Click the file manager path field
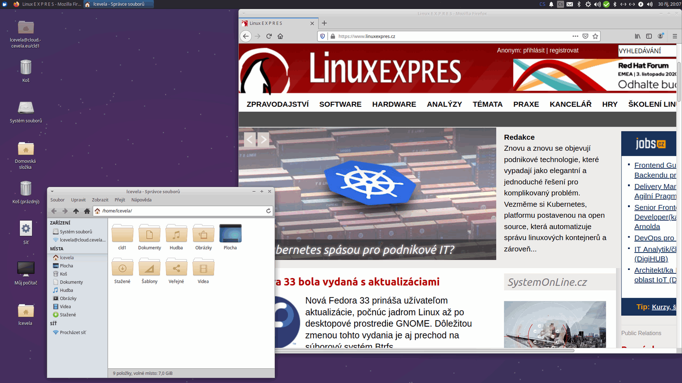 point(182,211)
